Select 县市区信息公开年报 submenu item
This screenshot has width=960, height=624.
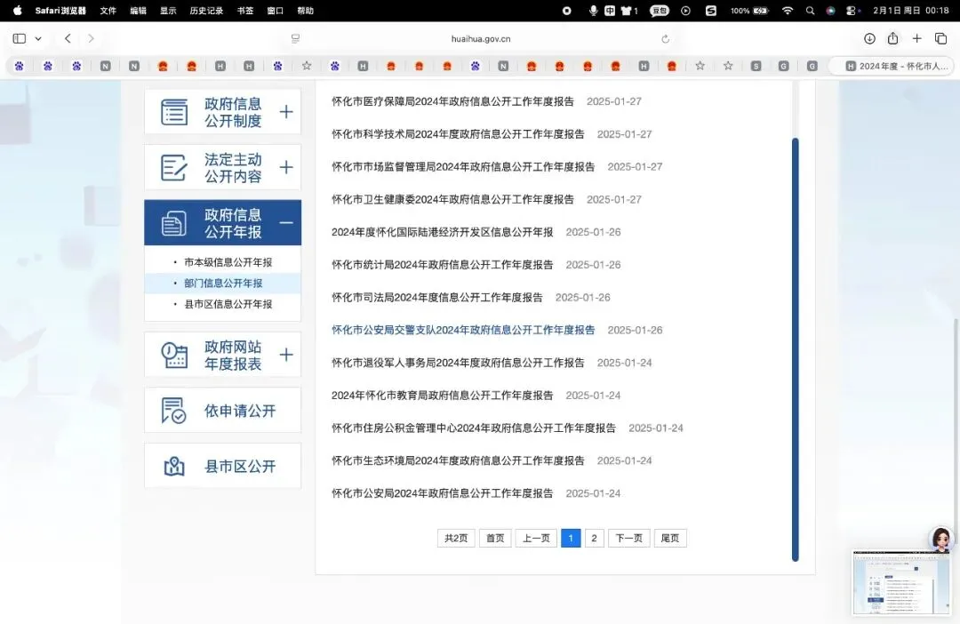click(x=228, y=304)
